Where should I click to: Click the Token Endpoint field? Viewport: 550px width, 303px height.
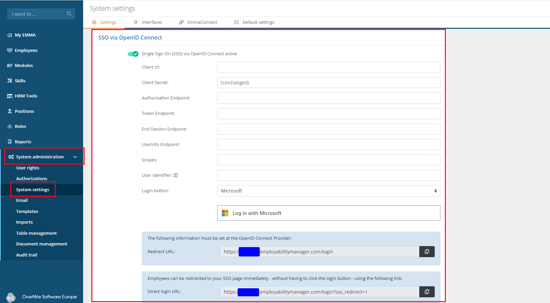pyautogui.click(x=328, y=113)
